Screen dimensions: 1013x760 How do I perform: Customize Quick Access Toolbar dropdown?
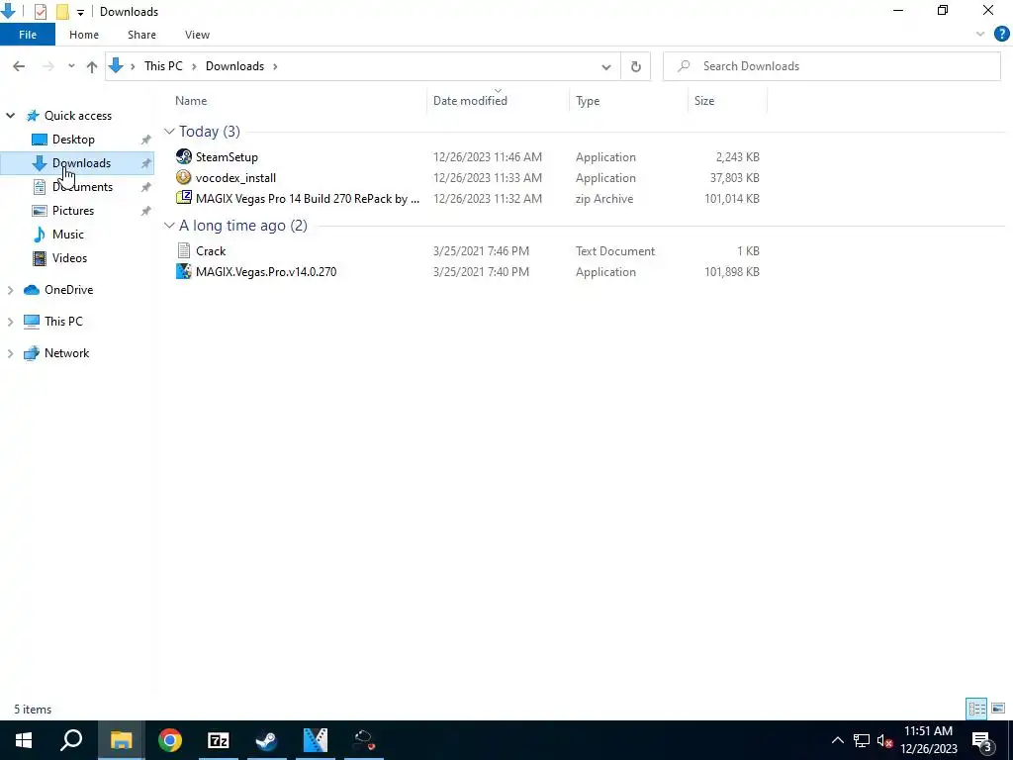[x=80, y=12]
